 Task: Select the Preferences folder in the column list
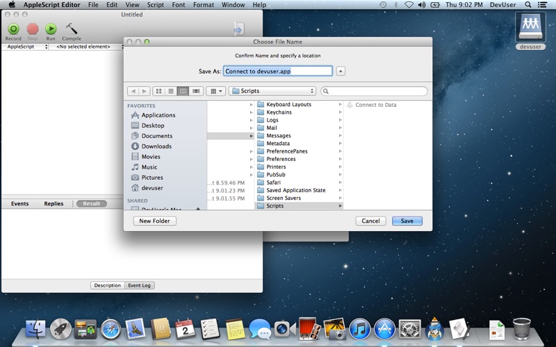299,159
